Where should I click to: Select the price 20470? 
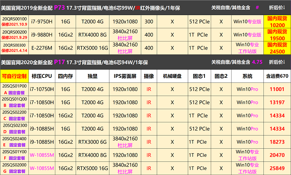click(277, 155)
